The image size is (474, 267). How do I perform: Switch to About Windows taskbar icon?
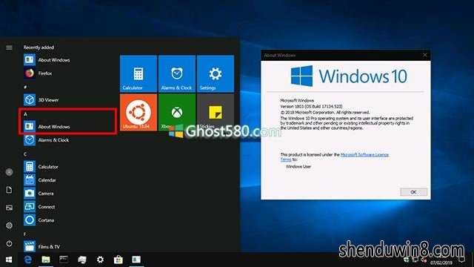coord(136,260)
